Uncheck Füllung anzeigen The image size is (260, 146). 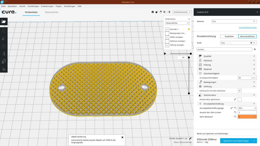167,45
